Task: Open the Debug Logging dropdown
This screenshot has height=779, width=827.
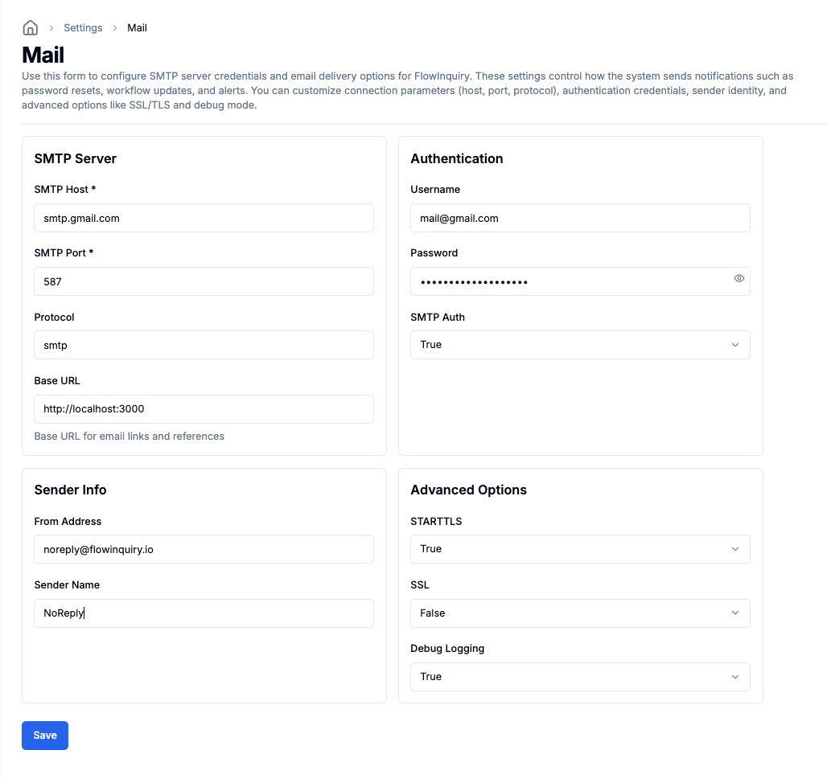Action: pyautogui.click(x=579, y=676)
